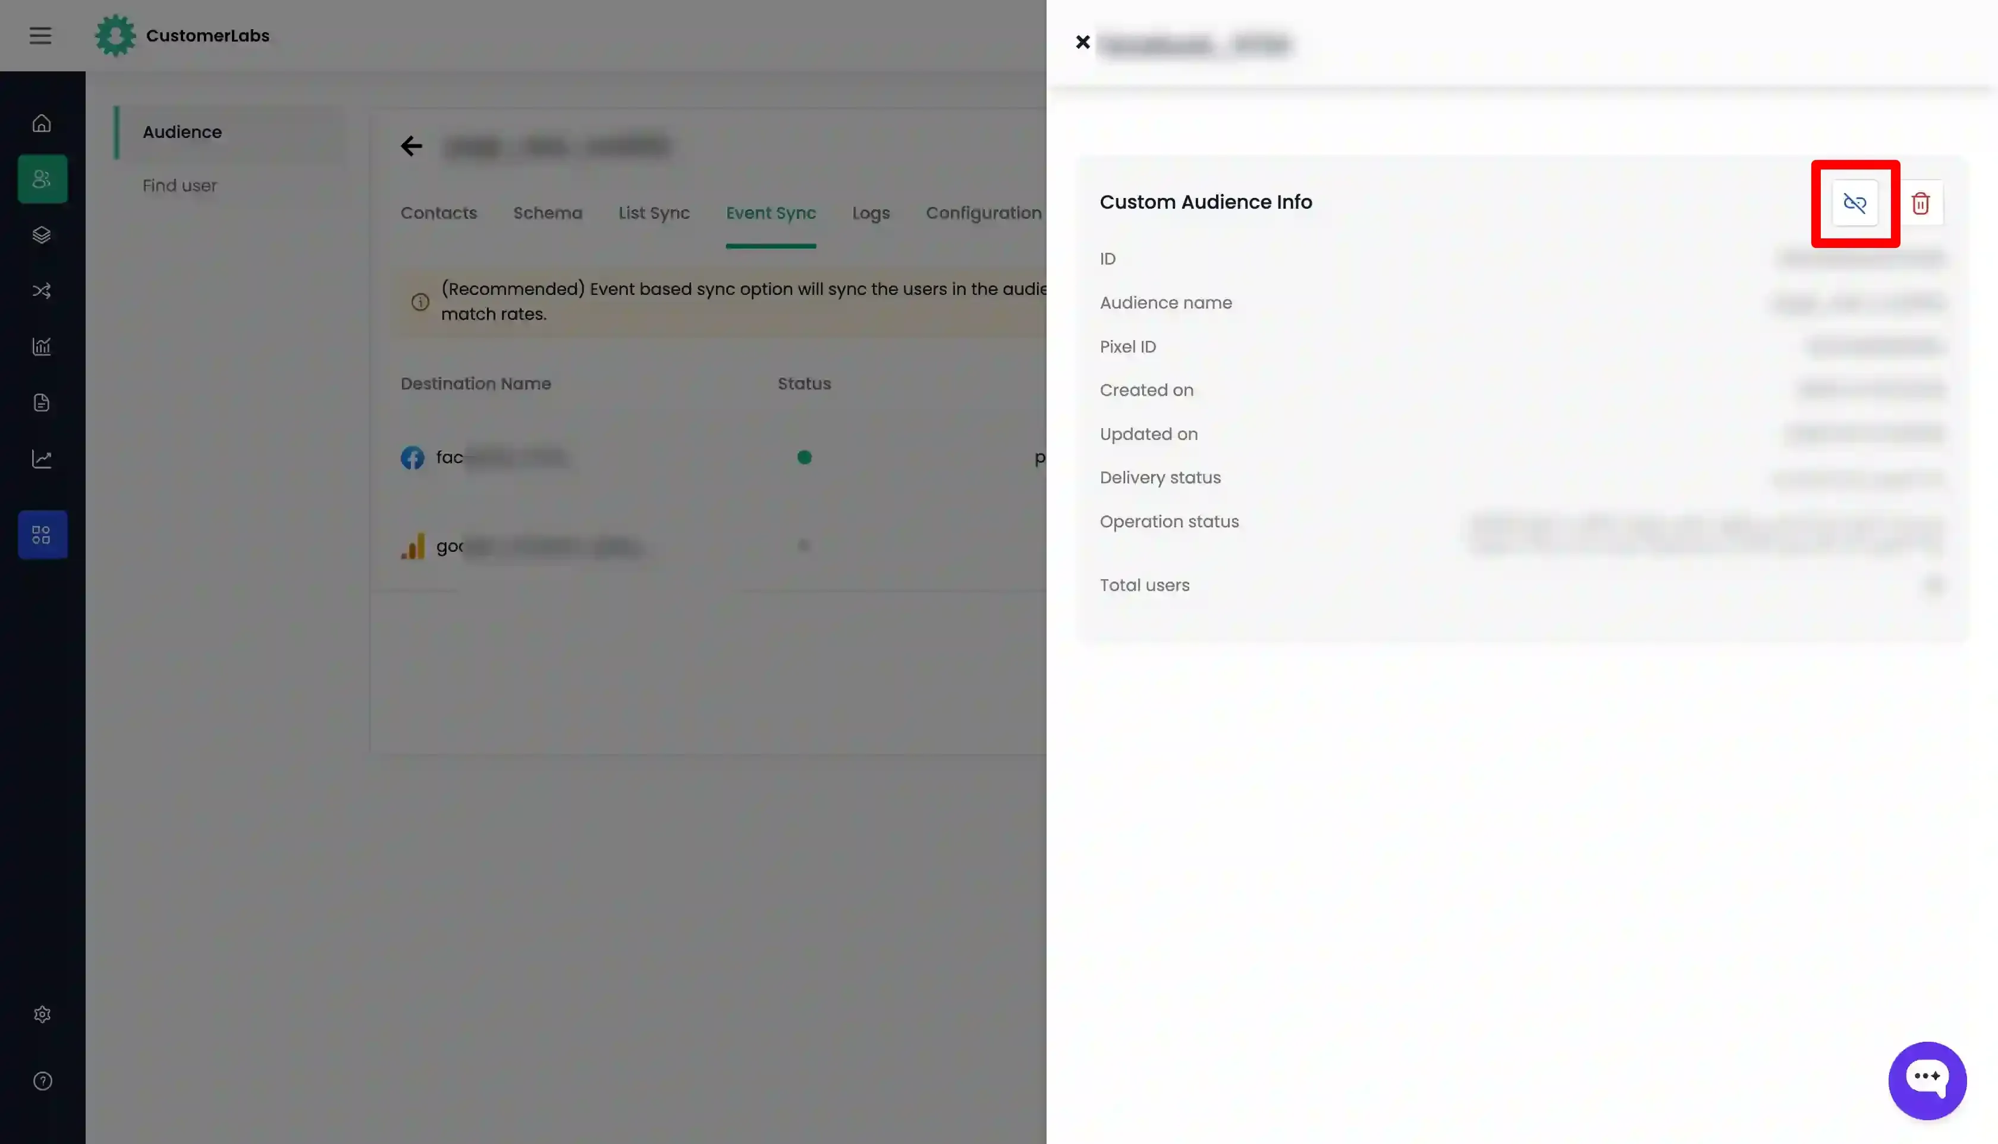Open the hamburger menu
1998x1144 pixels.
[x=40, y=35]
